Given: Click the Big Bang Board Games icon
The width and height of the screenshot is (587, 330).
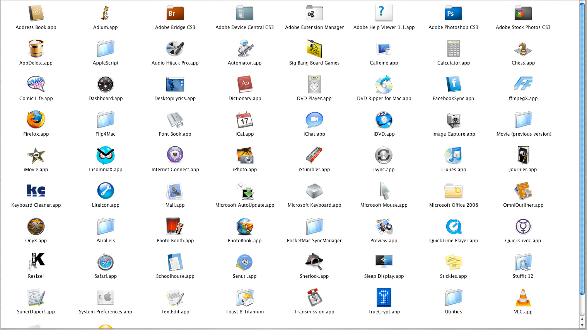Looking at the screenshot, I should tap(314, 49).
